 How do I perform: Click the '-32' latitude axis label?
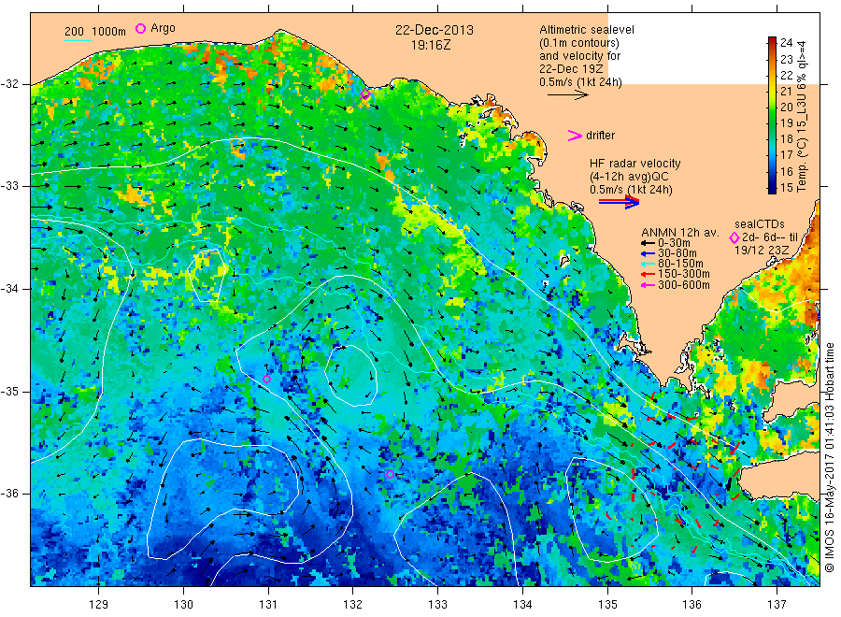tap(10, 84)
